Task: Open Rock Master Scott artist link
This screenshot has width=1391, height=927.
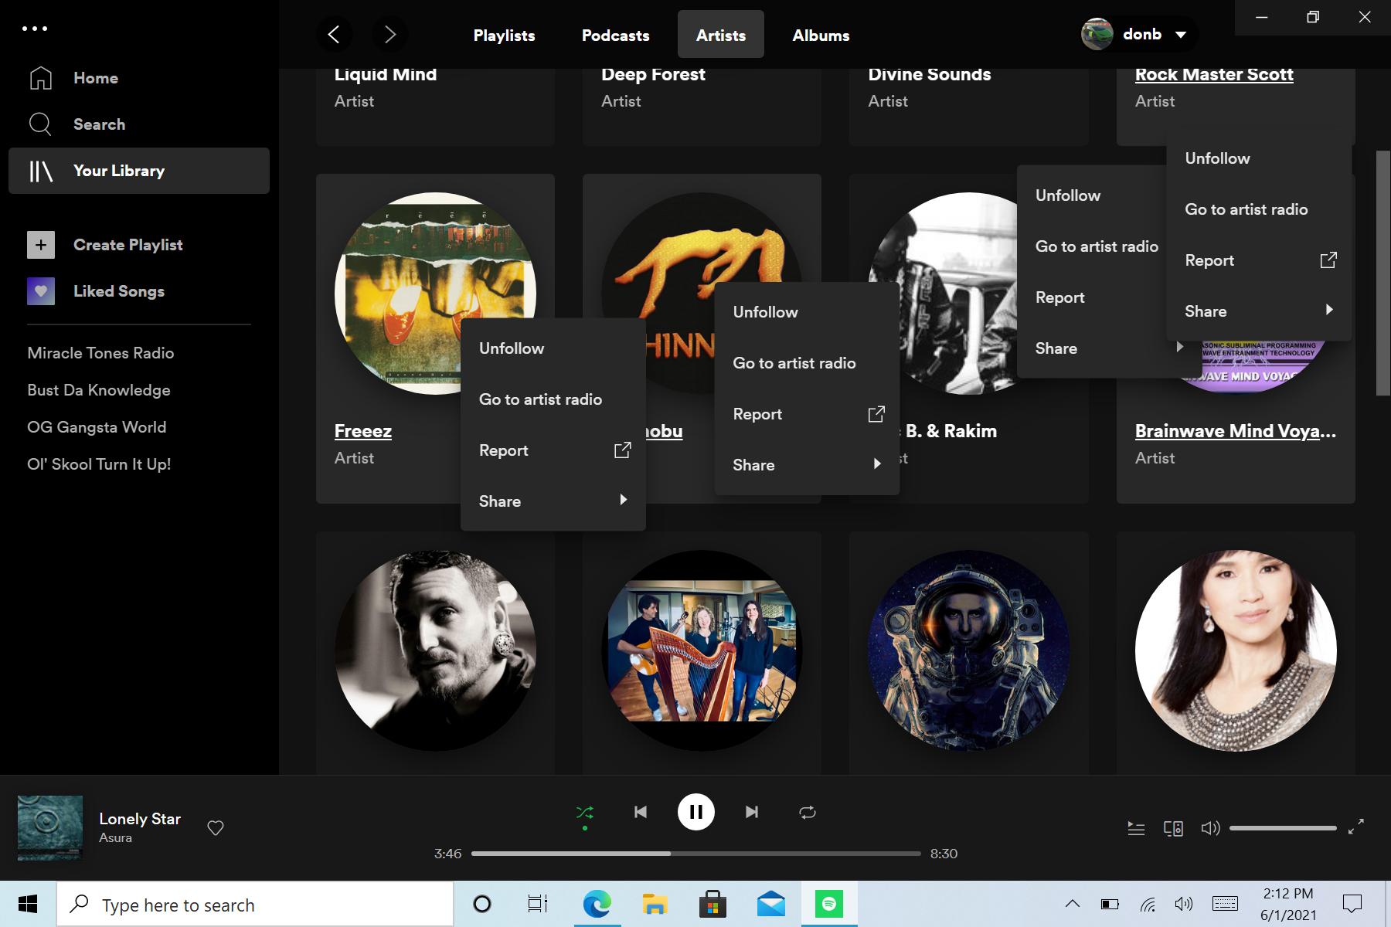Action: click(x=1214, y=75)
